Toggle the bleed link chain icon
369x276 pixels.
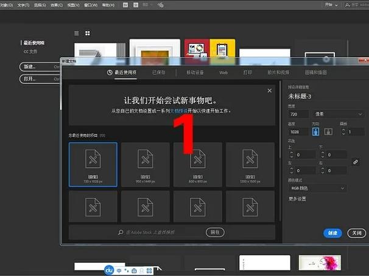click(356, 162)
